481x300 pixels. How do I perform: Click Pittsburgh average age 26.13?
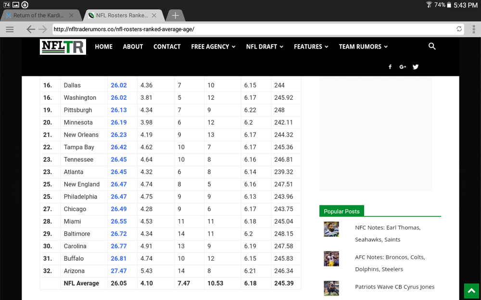(119, 110)
